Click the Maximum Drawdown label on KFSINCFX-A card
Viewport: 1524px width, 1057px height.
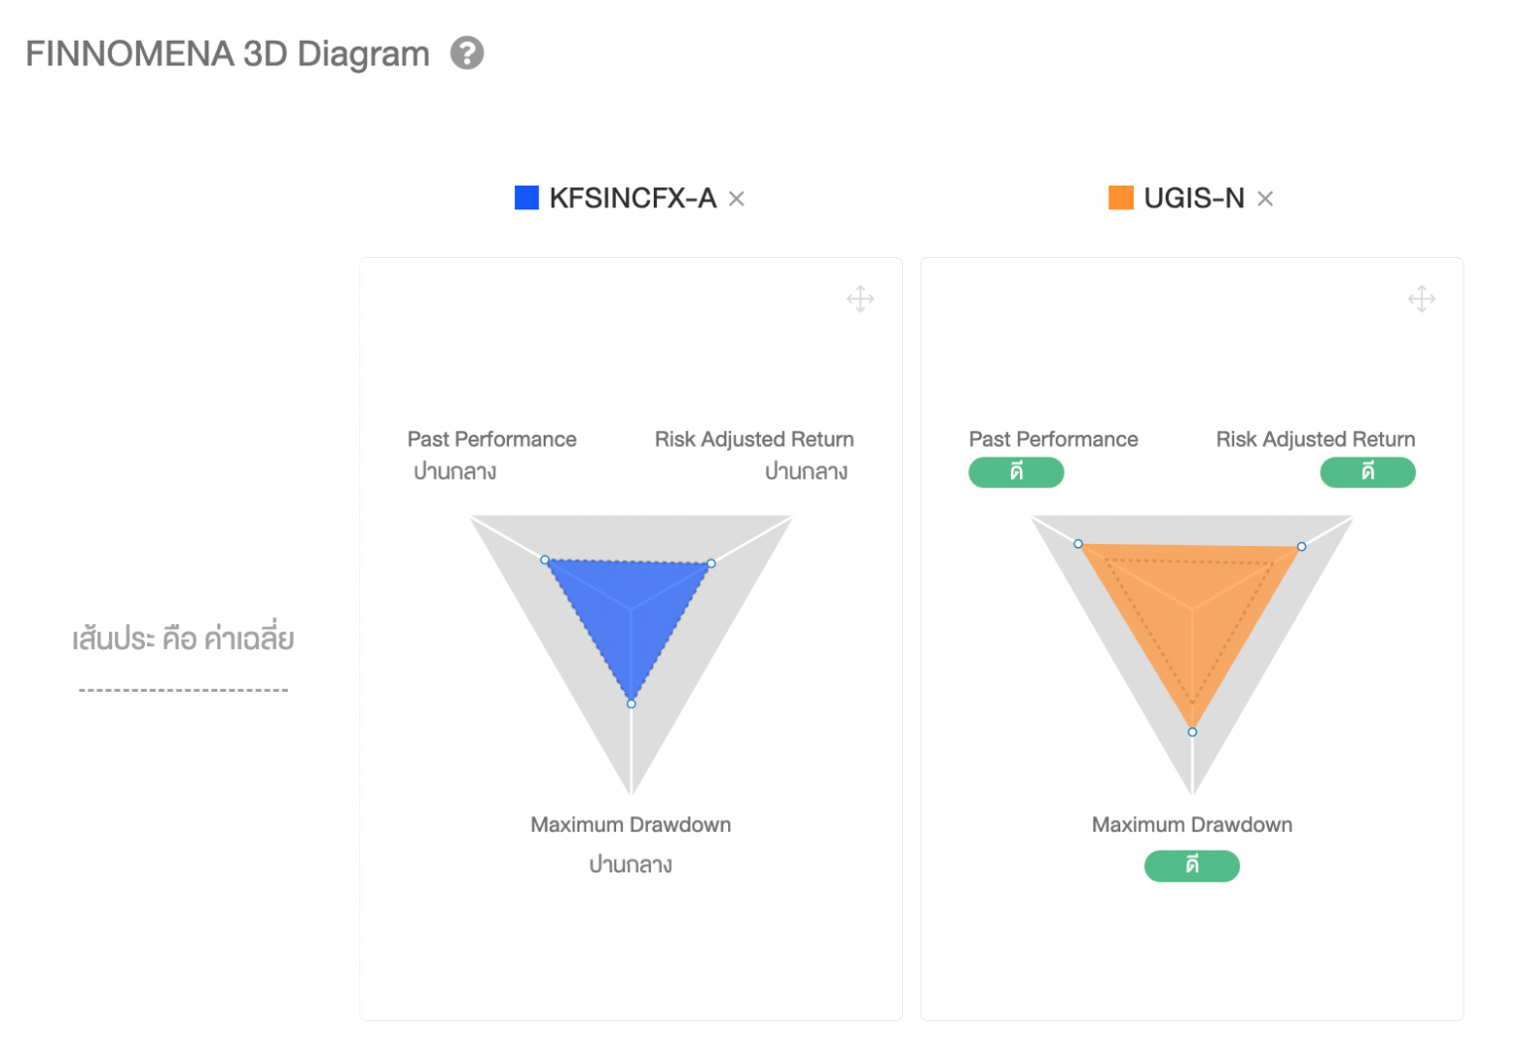point(630,825)
